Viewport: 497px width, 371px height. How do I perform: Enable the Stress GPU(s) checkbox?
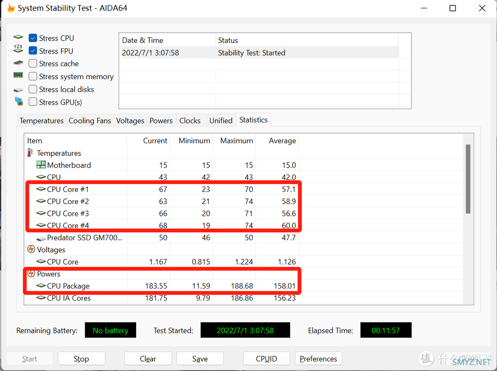(33, 102)
